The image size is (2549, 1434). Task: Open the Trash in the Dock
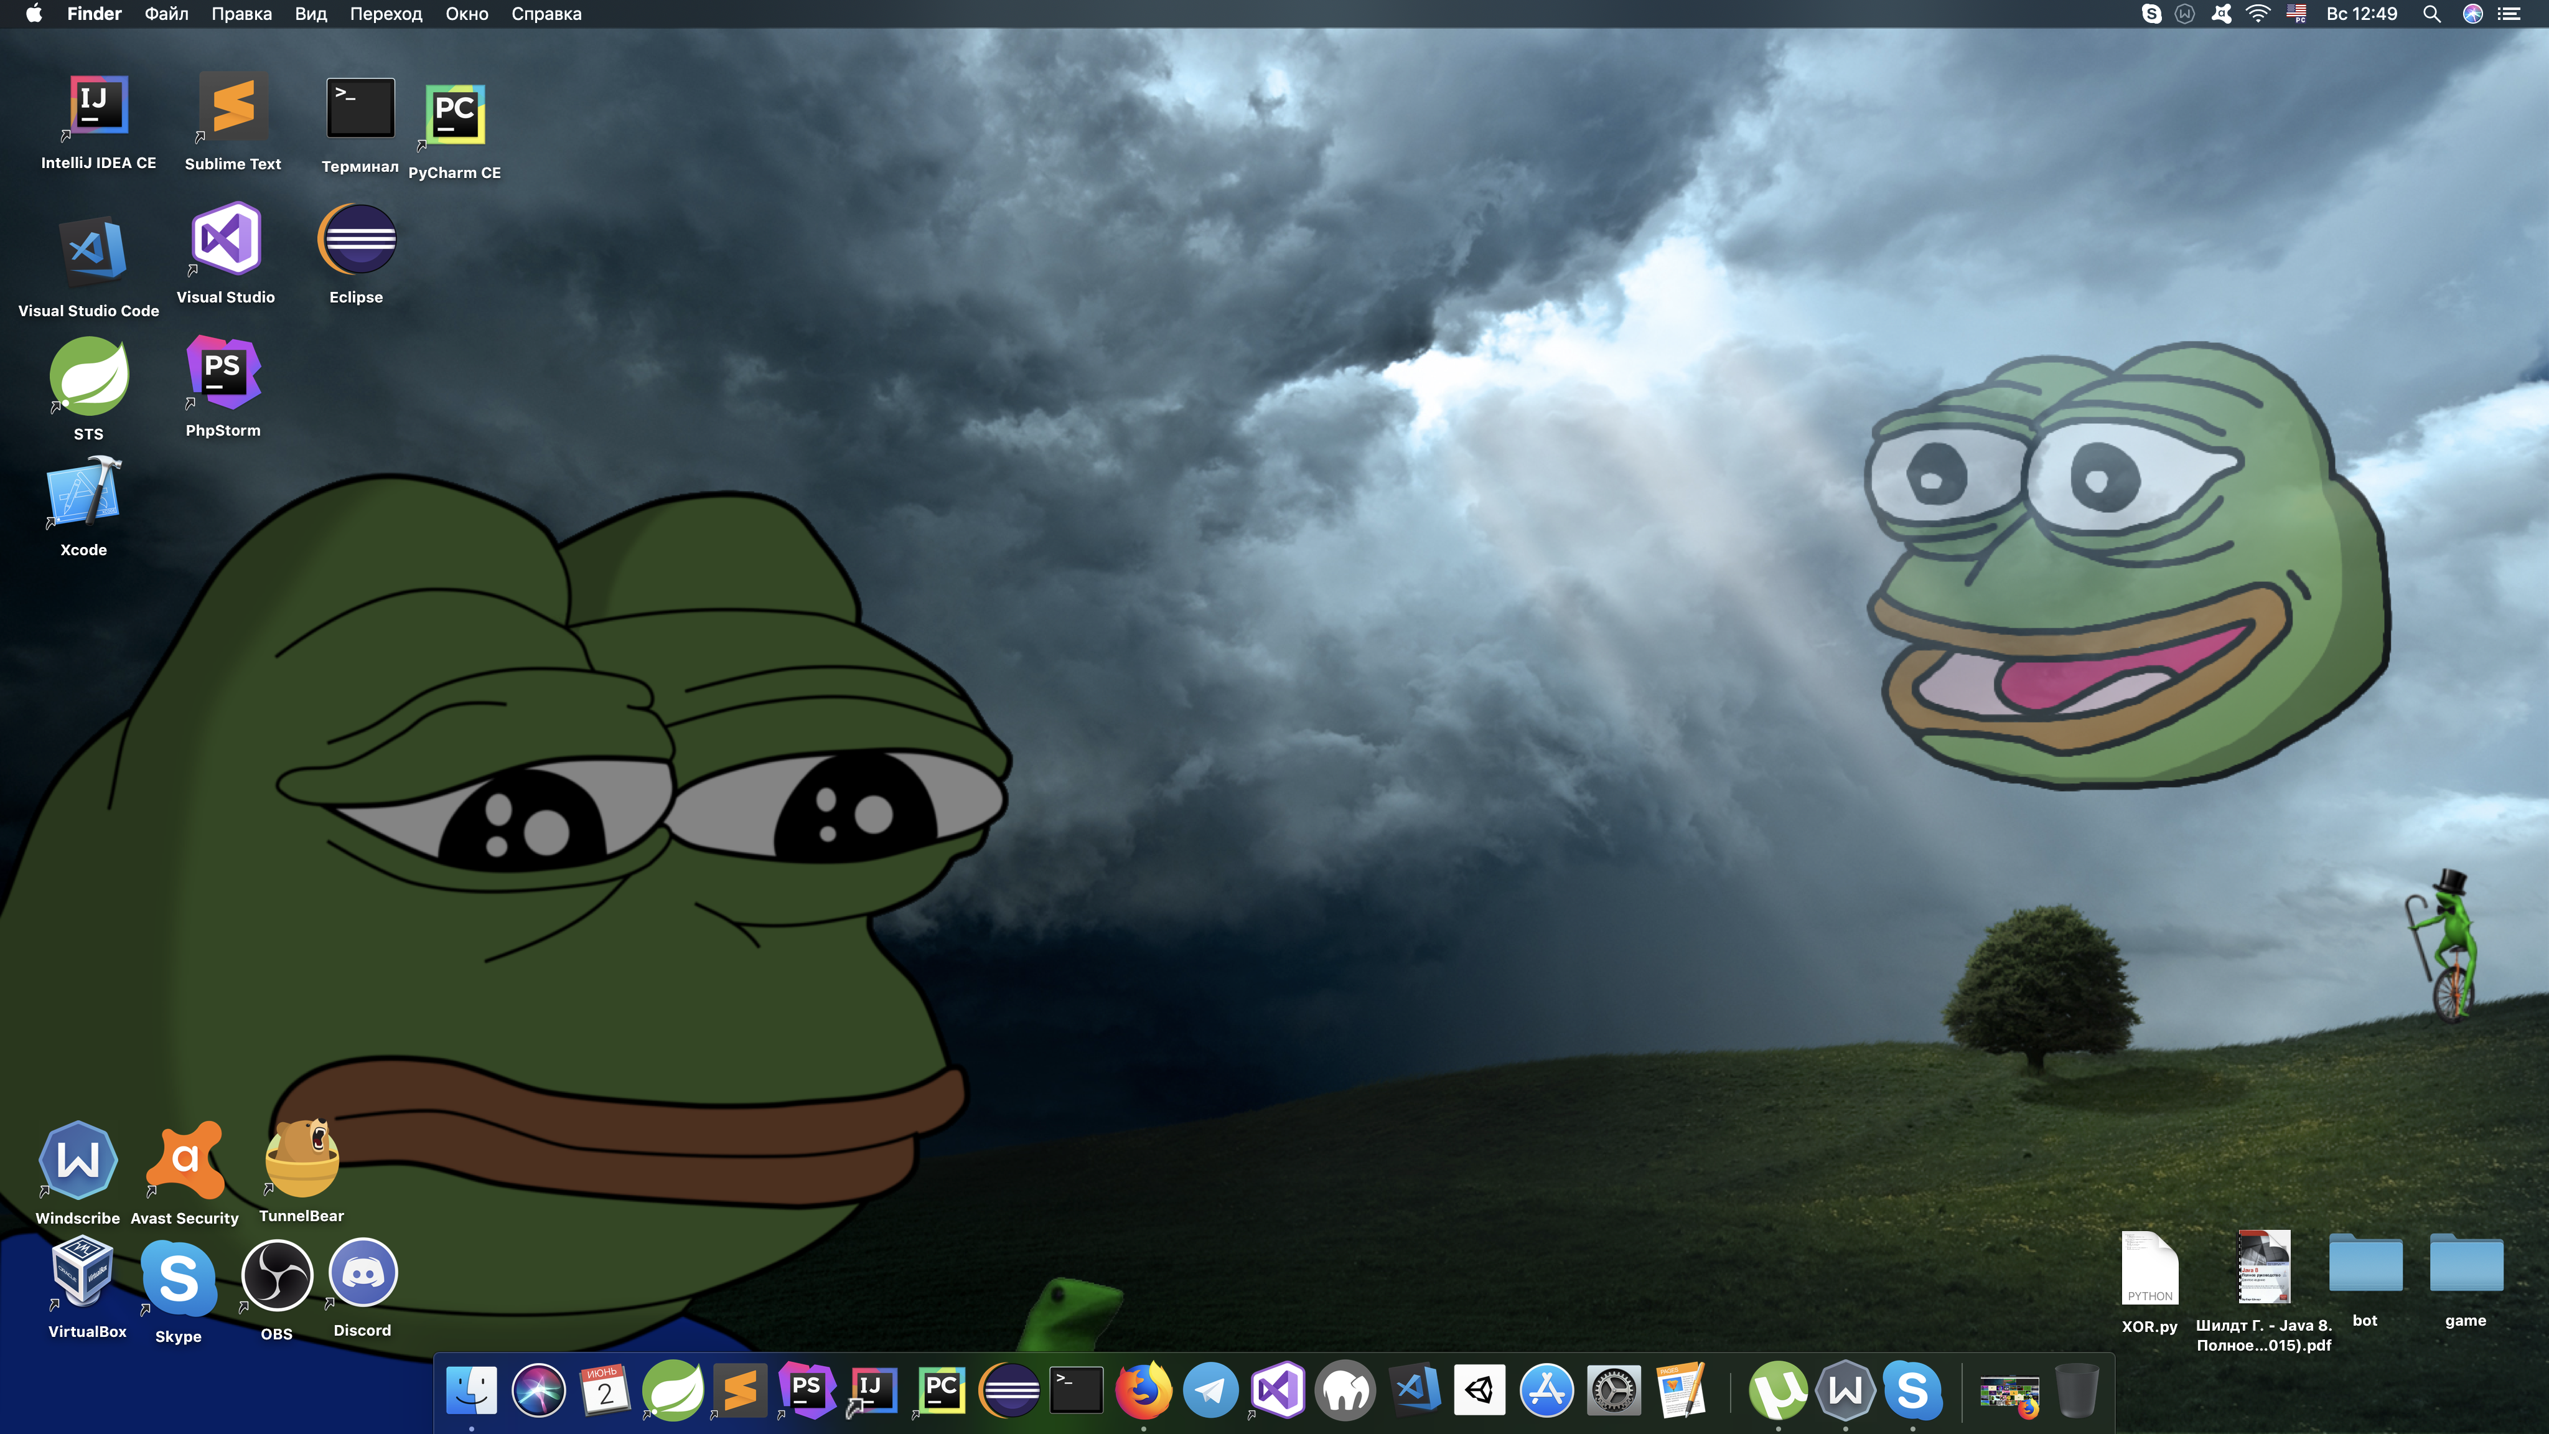coord(2076,1390)
